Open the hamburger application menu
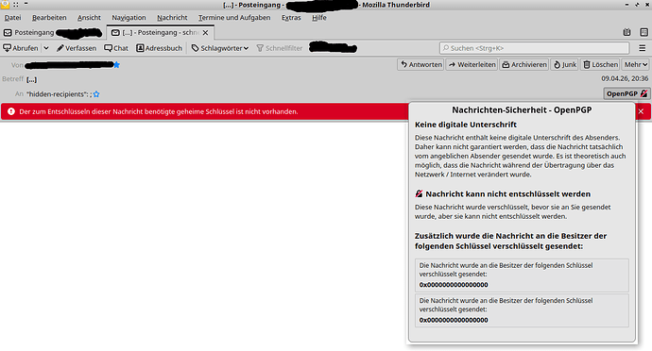The width and height of the screenshot is (652, 351). click(x=642, y=48)
